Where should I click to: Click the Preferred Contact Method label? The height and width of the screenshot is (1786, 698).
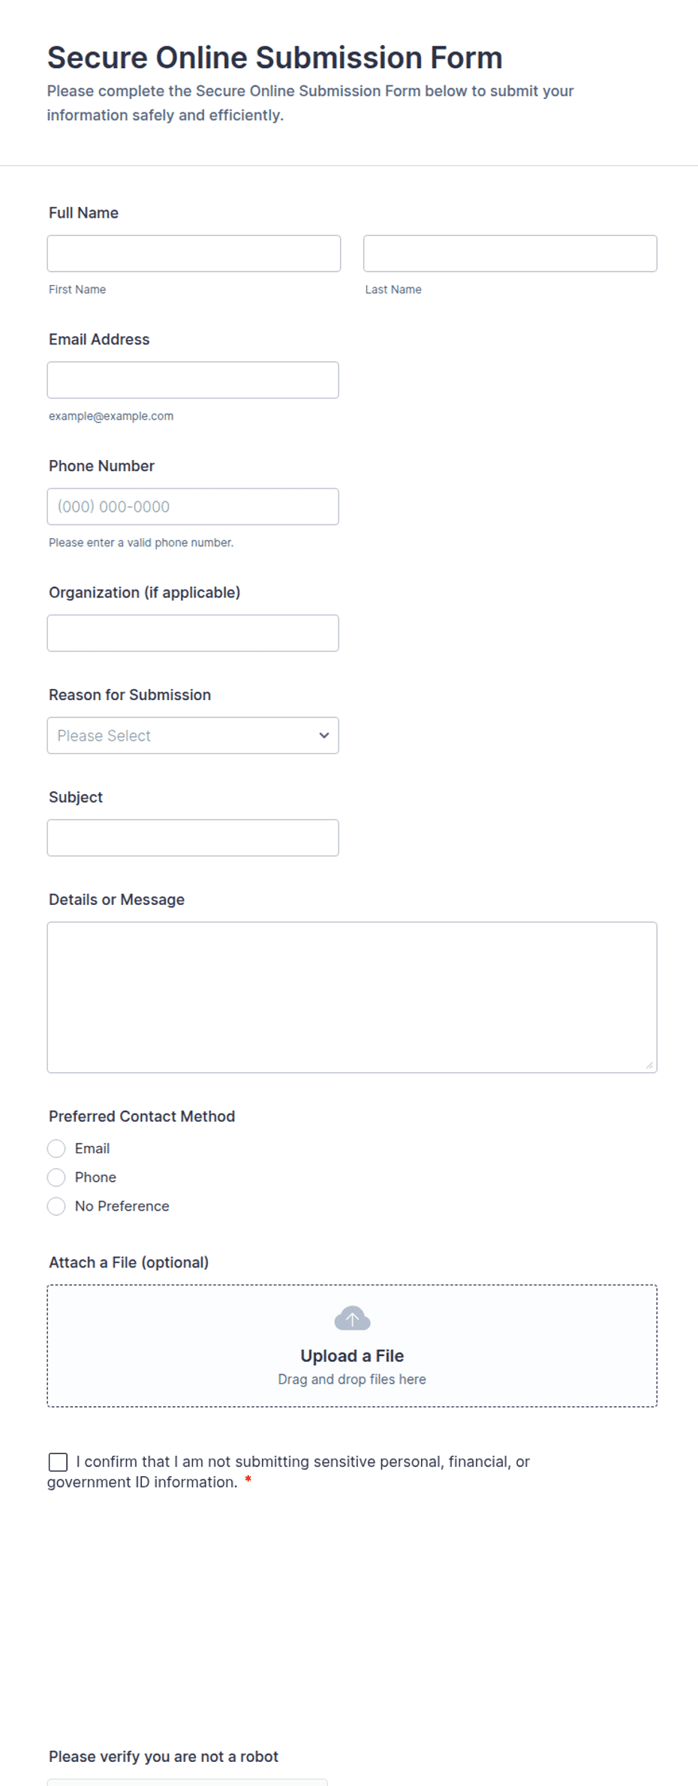[142, 1117]
